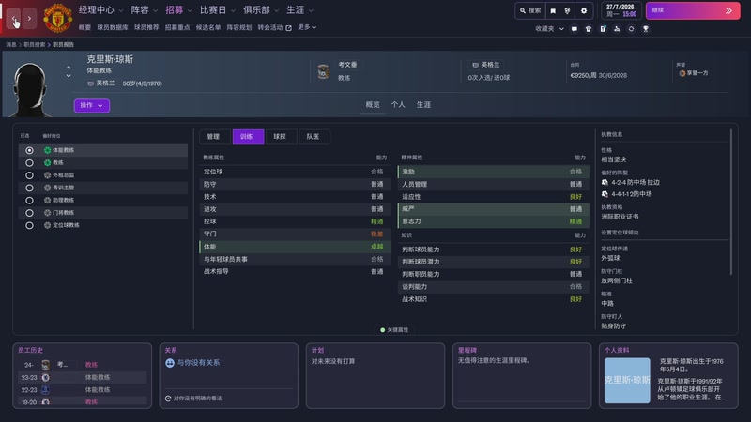Viewport: 751px width, 422px height.
Task: Open the 更多 submenu dropdown
Action: pyautogui.click(x=307, y=27)
